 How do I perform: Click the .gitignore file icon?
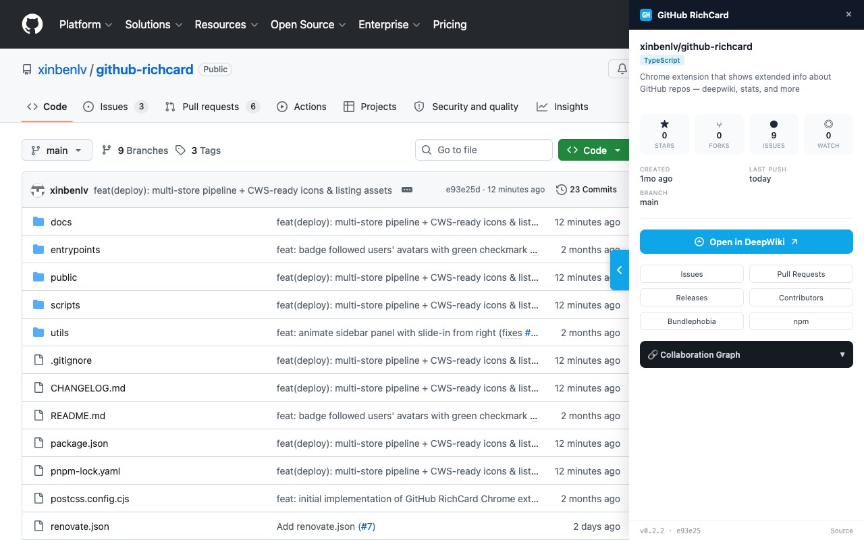tap(38, 360)
